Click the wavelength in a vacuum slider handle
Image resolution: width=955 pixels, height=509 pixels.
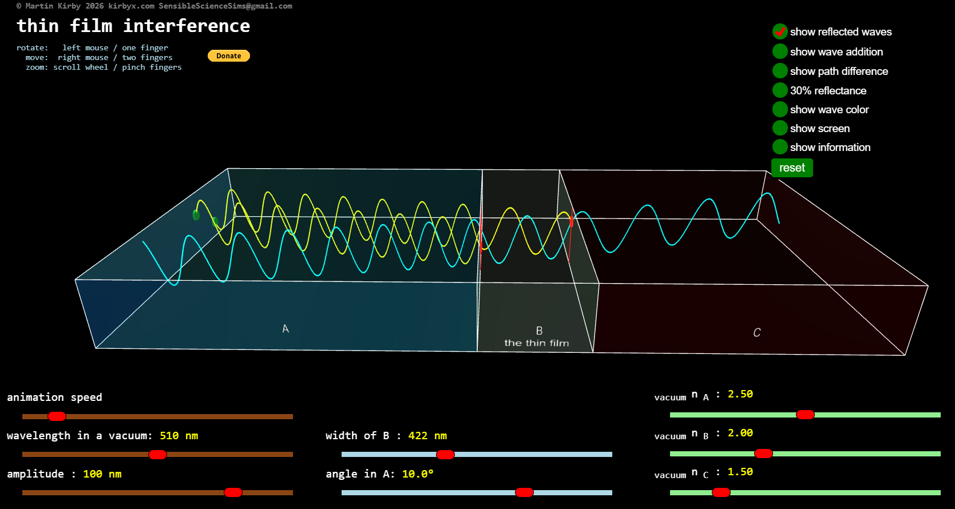coord(157,455)
